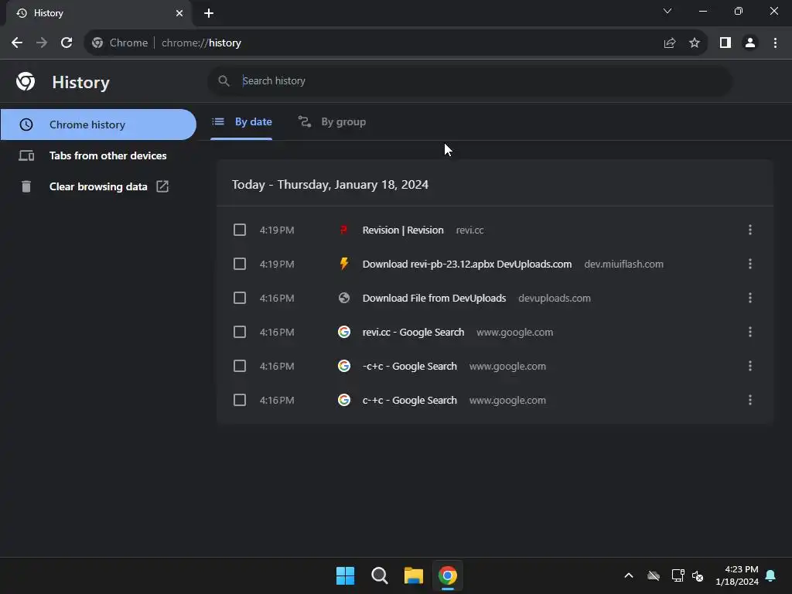Open the profile avatar menu
The width and height of the screenshot is (792, 594).
click(750, 43)
